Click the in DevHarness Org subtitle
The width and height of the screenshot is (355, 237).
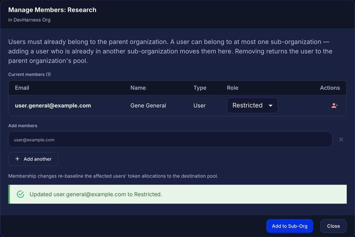click(29, 20)
